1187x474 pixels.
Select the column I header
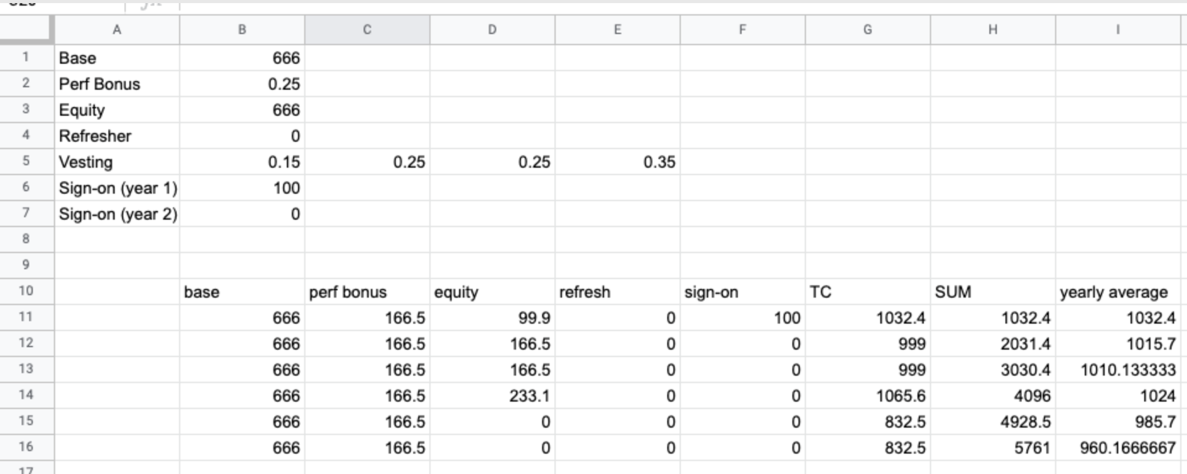[1118, 30]
